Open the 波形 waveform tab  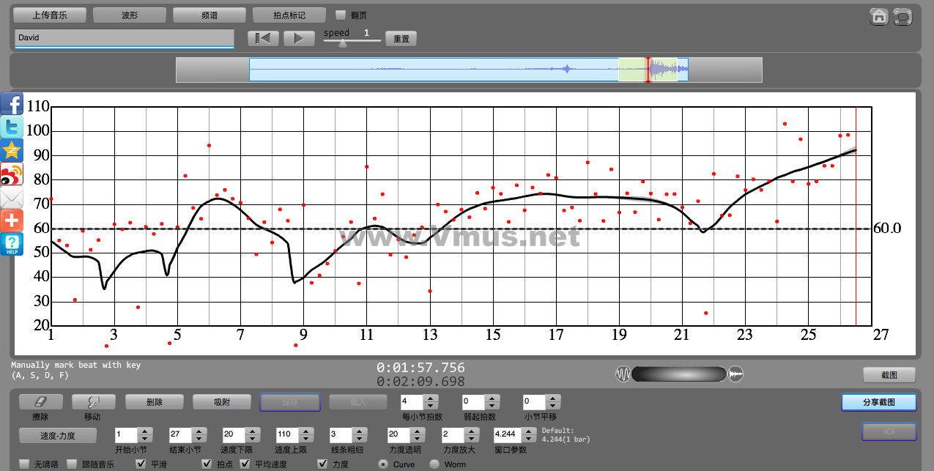pos(130,15)
